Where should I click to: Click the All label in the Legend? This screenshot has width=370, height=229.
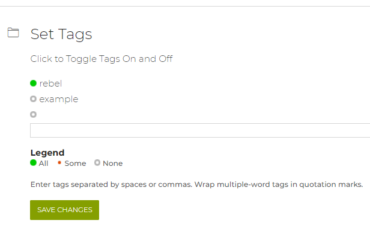[43, 163]
